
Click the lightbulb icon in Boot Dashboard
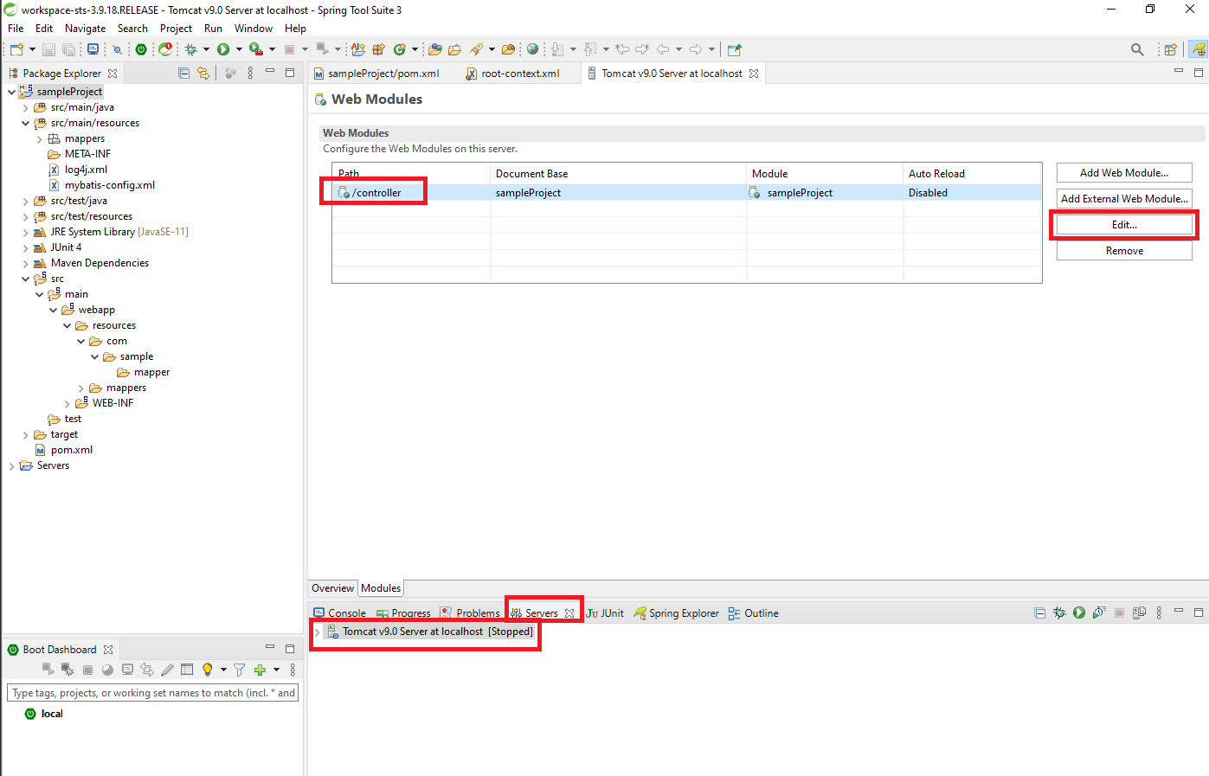pyautogui.click(x=207, y=670)
